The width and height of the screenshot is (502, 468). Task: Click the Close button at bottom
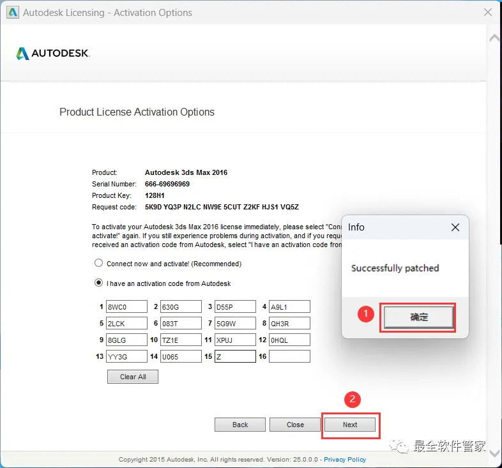point(295,425)
